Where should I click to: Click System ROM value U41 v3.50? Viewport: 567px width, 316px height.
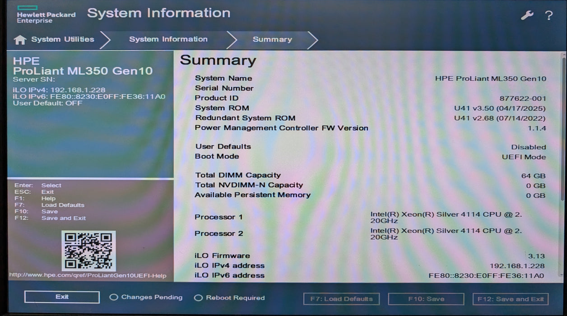point(500,108)
